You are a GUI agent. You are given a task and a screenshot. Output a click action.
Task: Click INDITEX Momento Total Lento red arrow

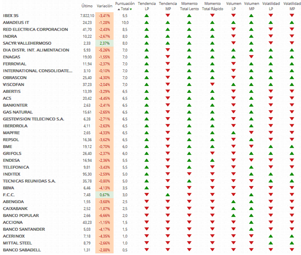coord(189,174)
